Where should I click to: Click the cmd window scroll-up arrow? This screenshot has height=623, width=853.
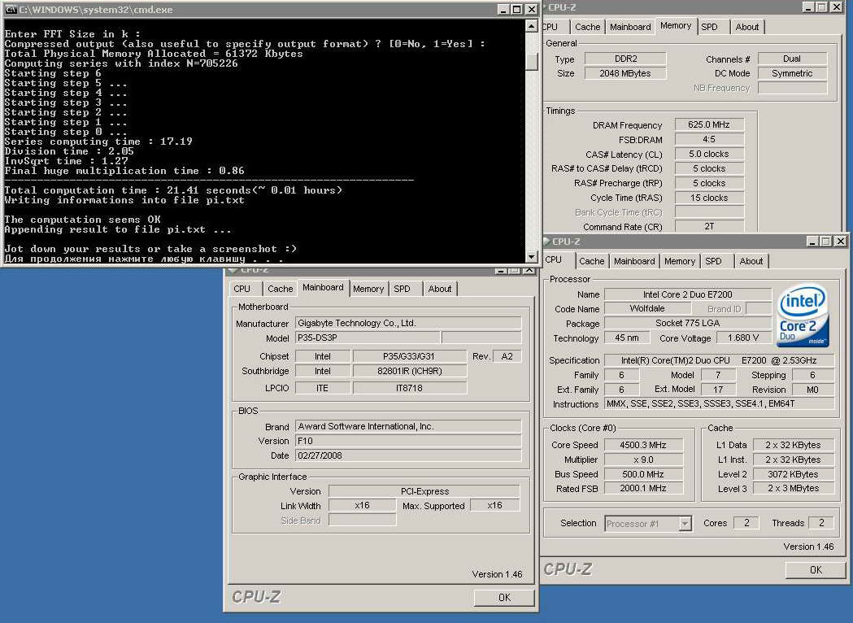click(532, 26)
